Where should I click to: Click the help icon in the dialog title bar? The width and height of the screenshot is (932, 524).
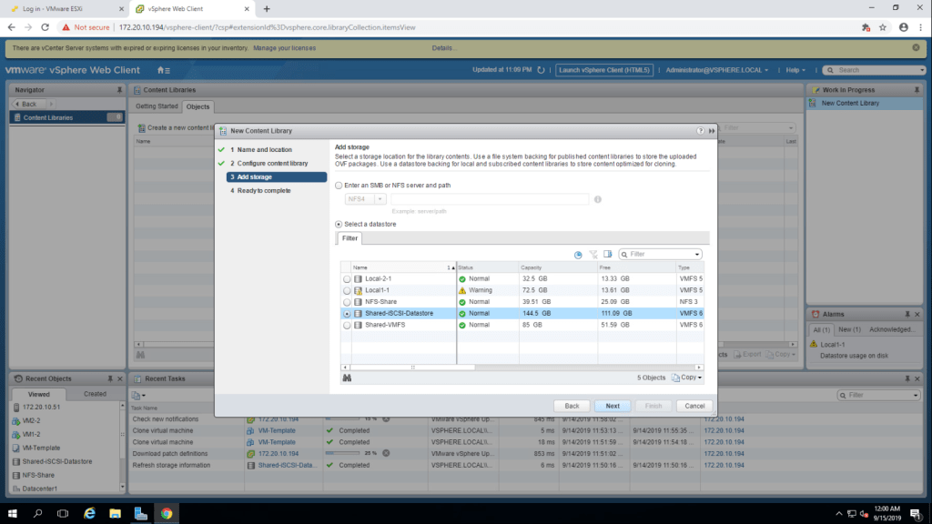[x=700, y=131]
